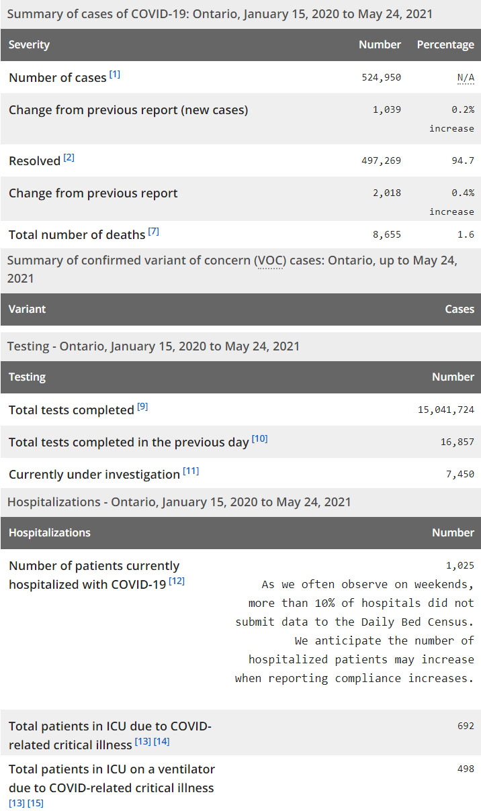The width and height of the screenshot is (481, 811).
Task: Click the Variant column header
Action: pos(28,309)
